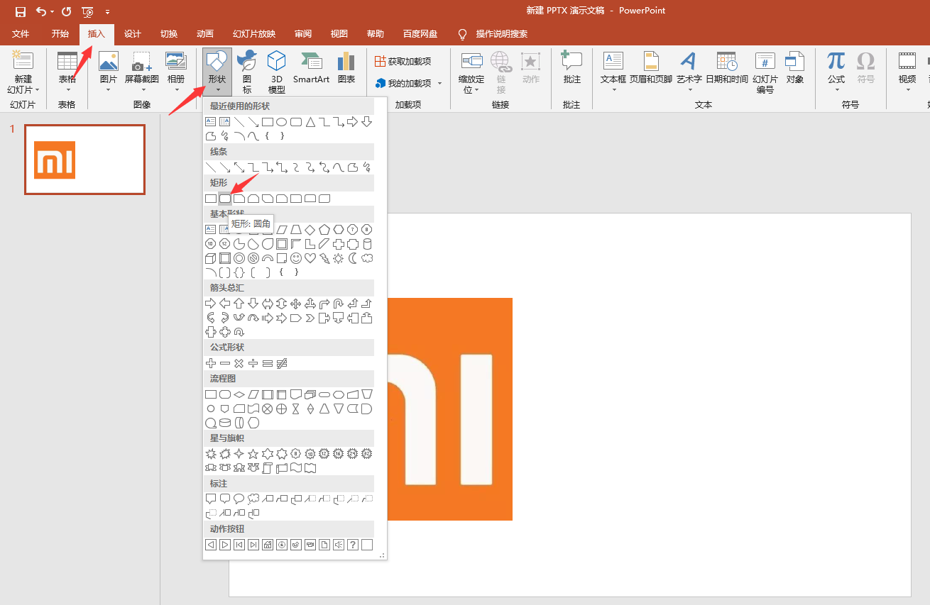Pick the division sign equation shape
The image size is (930, 605).
253,363
